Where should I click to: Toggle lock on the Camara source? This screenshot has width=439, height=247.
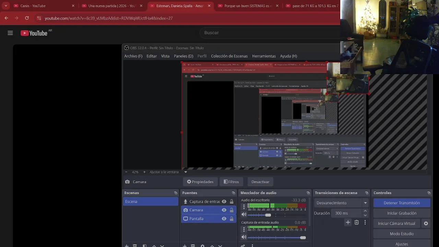pos(232,210)
